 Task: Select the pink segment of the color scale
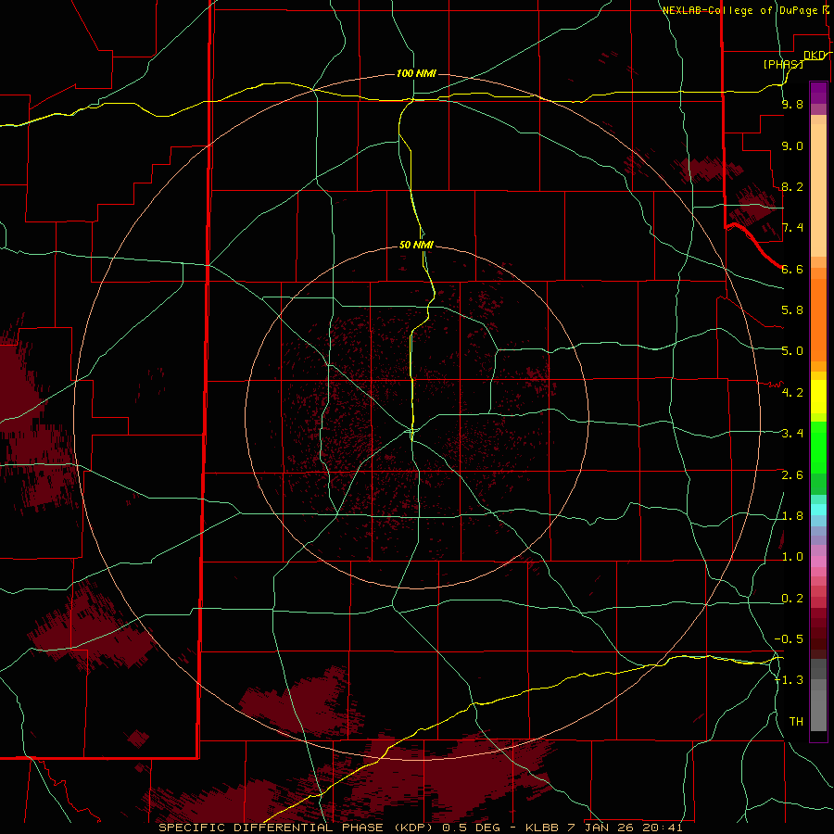tap(818, 562)
